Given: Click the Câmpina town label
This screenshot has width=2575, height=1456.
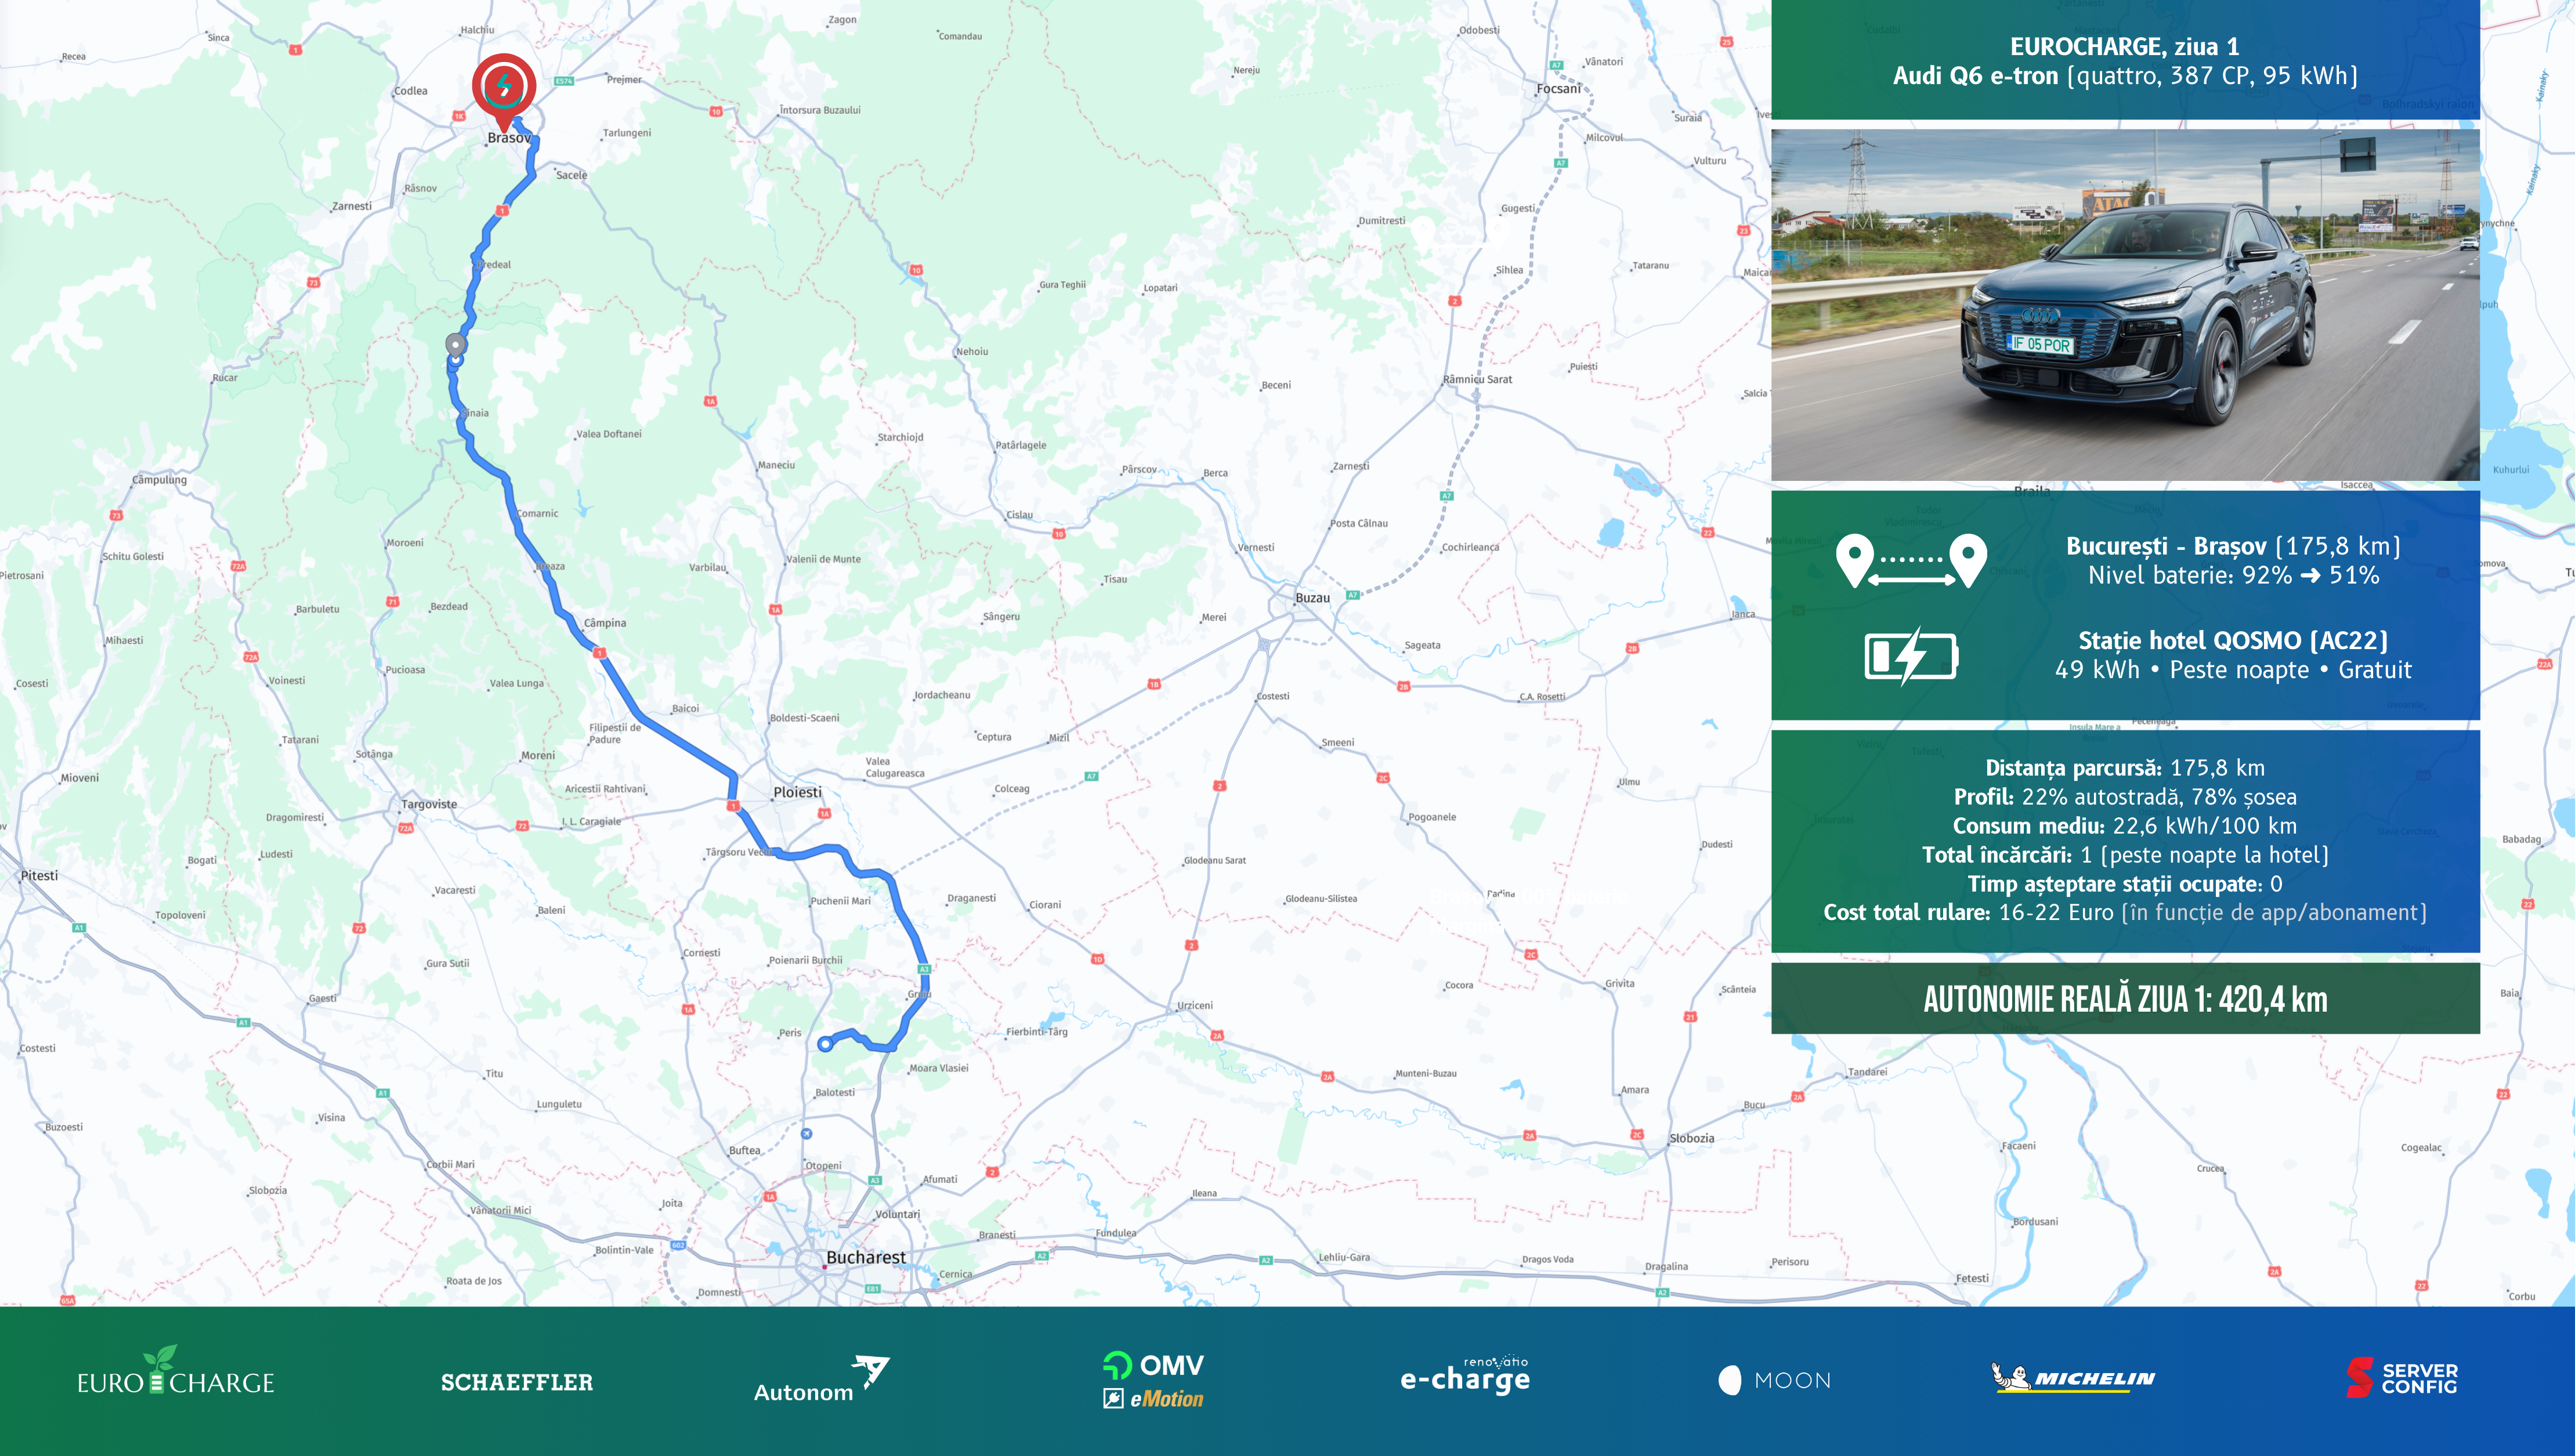Looking at the screenshot, I should [x=605, y=623].
